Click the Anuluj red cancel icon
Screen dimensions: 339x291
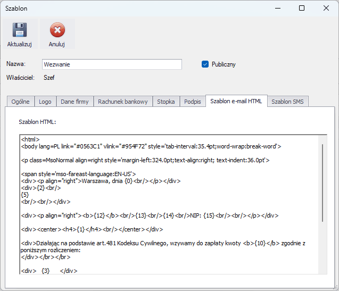pyautogui.click(x=57, y=30)
